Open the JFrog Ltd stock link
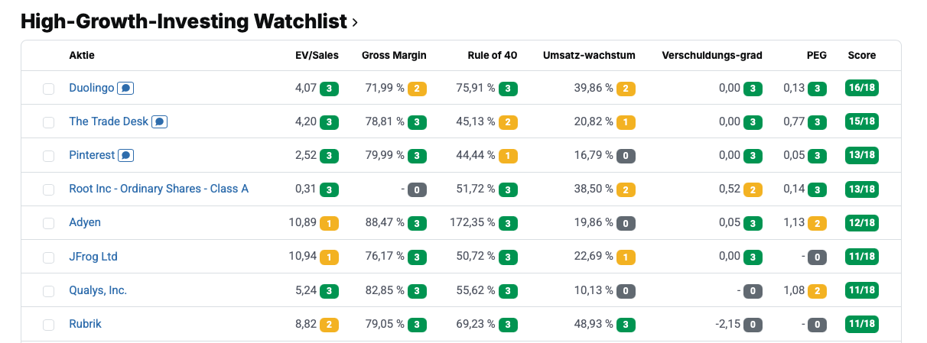 (93, 257)
